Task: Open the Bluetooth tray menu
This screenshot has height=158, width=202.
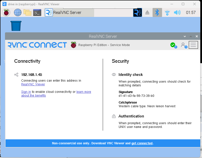Action: 157,12
